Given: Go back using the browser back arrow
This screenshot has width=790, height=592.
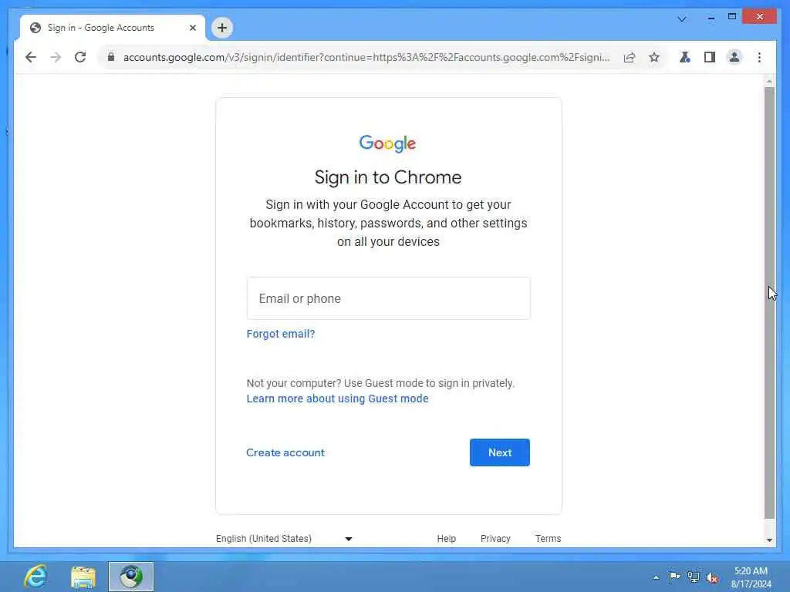Looking at the screenshot, I should click(31, 57).
